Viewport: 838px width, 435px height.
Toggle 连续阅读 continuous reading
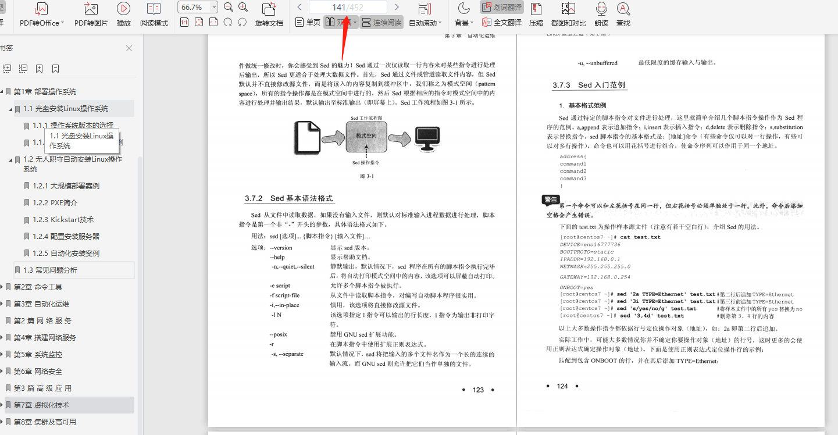(x=381, y=22)
